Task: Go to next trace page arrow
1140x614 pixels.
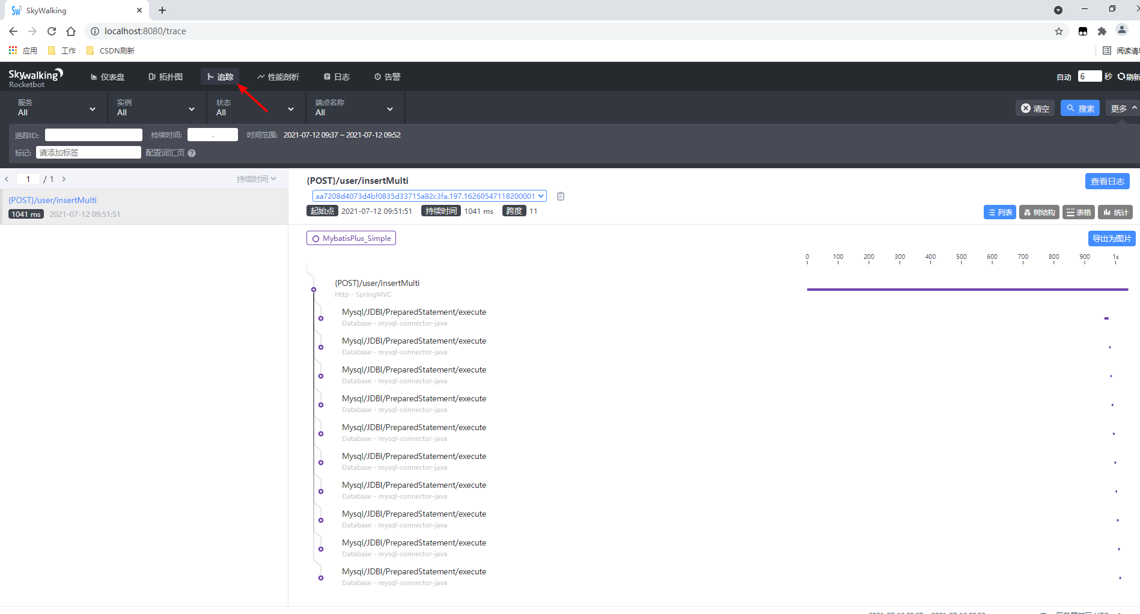Action: (x=64, y=179)
